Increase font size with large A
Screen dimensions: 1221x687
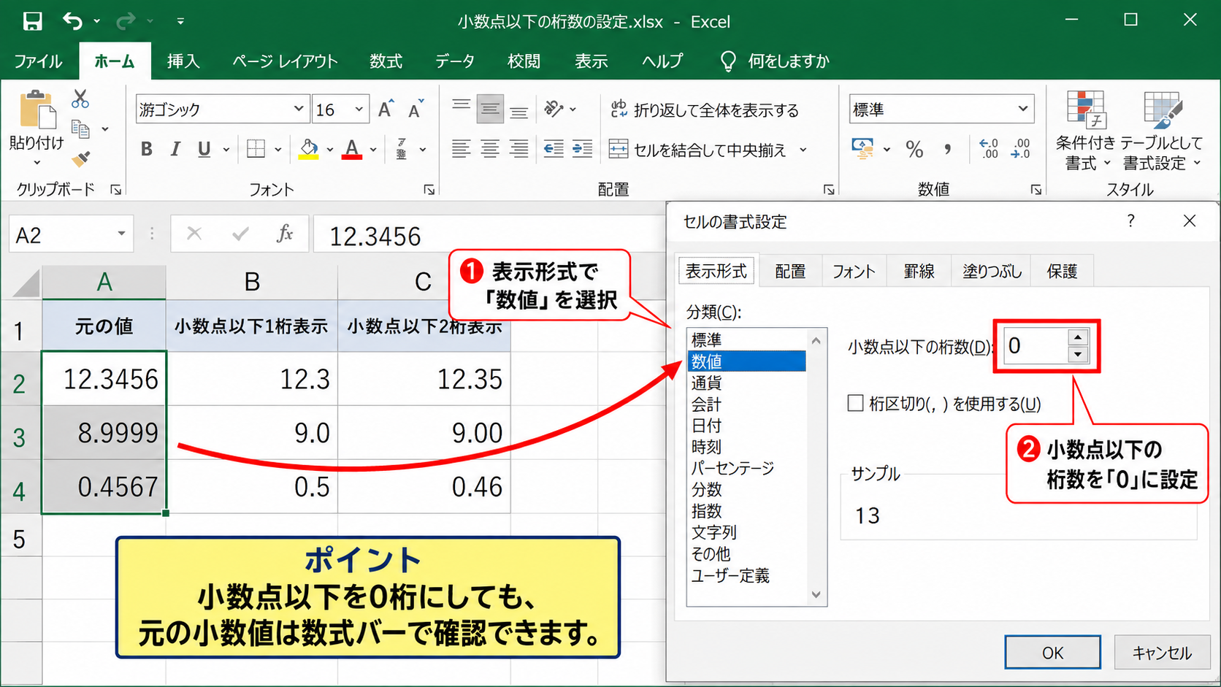click(386, 110)
